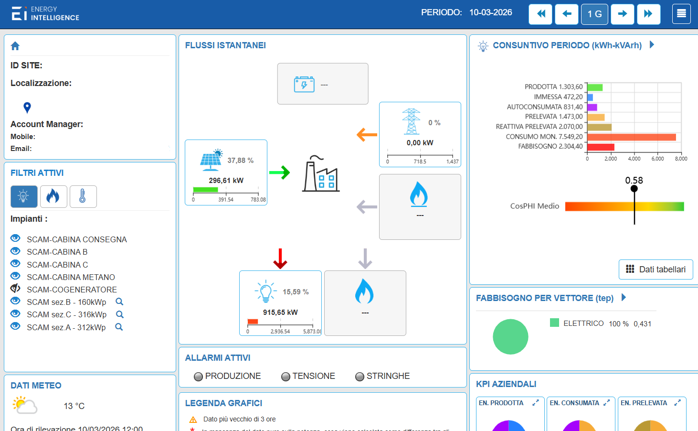Expand the Fabbisogno per Vettore arrow
The width and height of the screenshot is (698, 431).
point(624,297)
